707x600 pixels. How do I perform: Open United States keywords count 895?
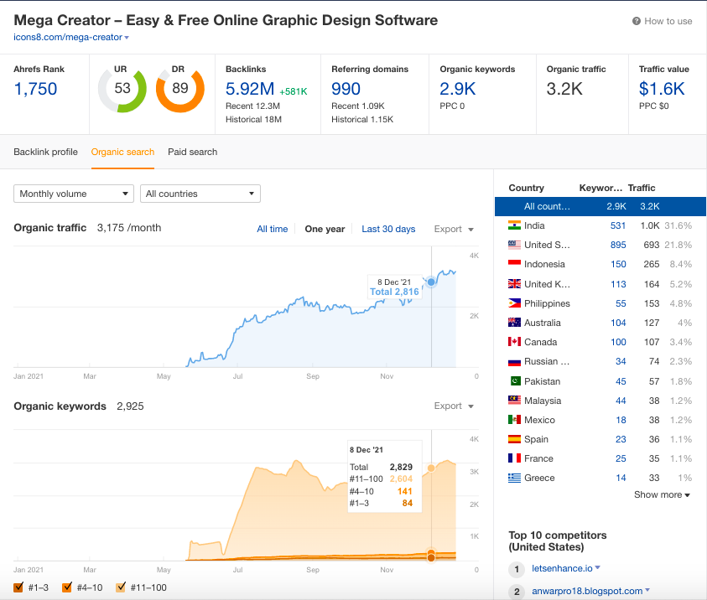tap(618, 245)
